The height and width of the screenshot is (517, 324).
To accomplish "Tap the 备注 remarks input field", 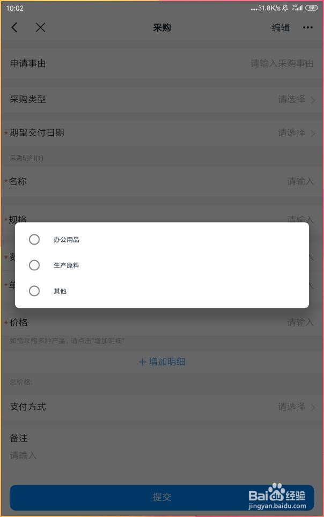I will [161, 455].
